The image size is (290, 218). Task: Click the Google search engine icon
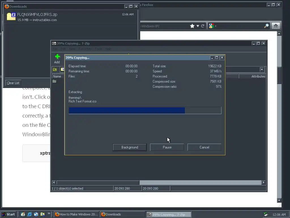point(211,26)
